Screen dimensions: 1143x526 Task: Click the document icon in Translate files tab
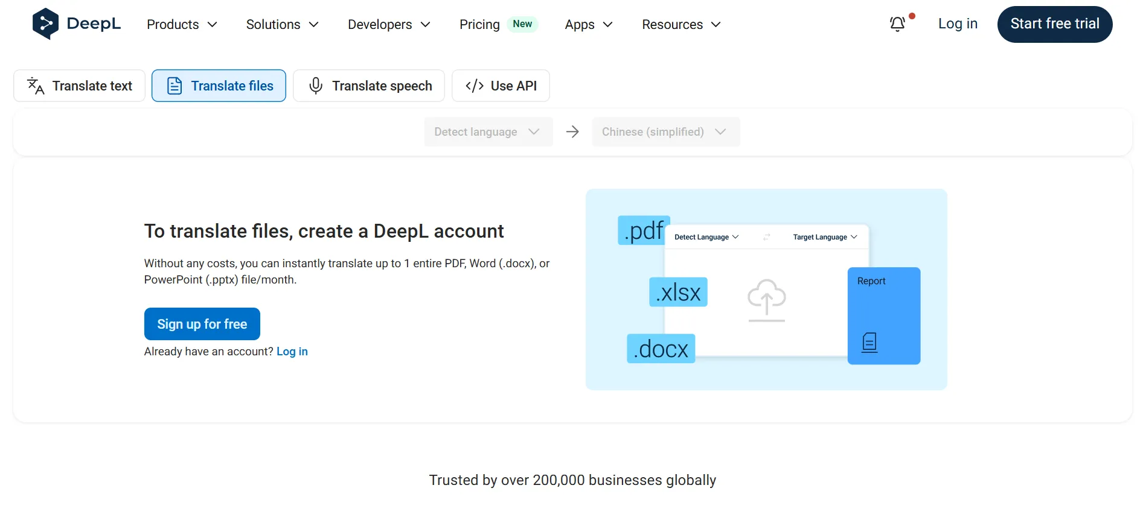pos(174,86)
